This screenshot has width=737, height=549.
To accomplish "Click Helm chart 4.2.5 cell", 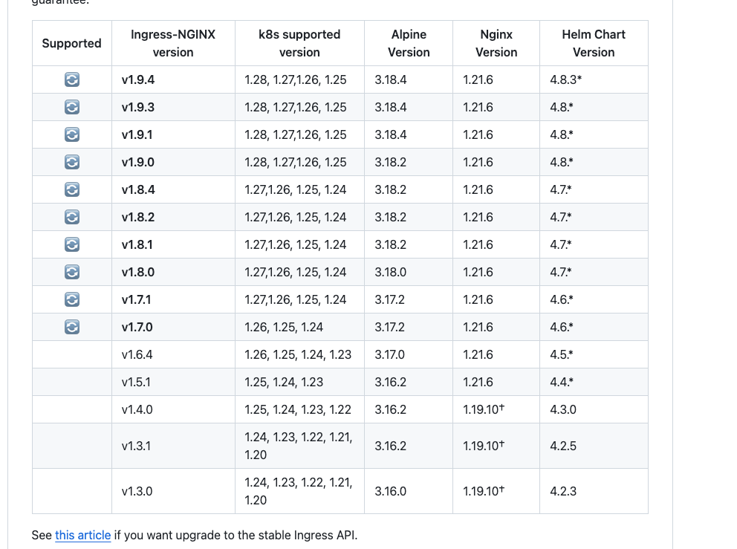I will click(594, 446).
